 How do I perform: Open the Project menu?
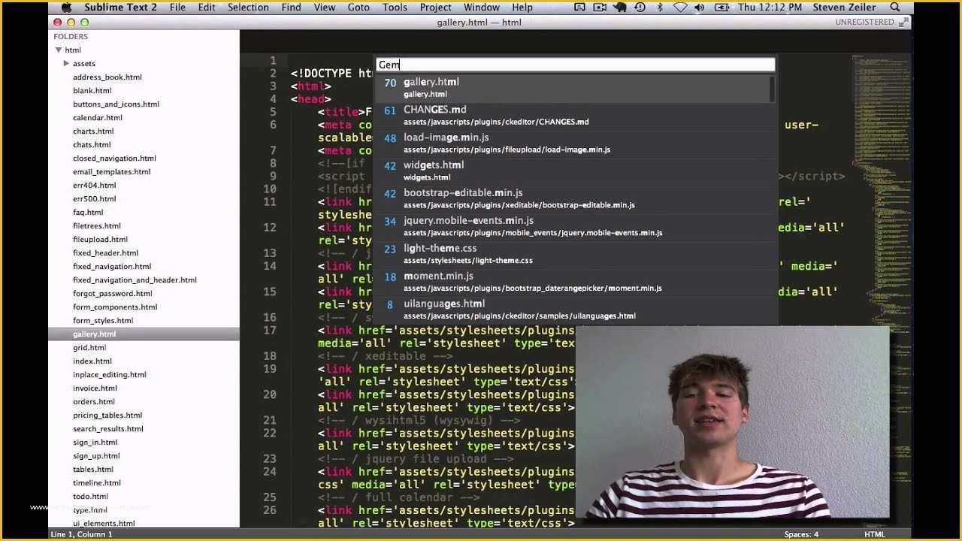436,8
